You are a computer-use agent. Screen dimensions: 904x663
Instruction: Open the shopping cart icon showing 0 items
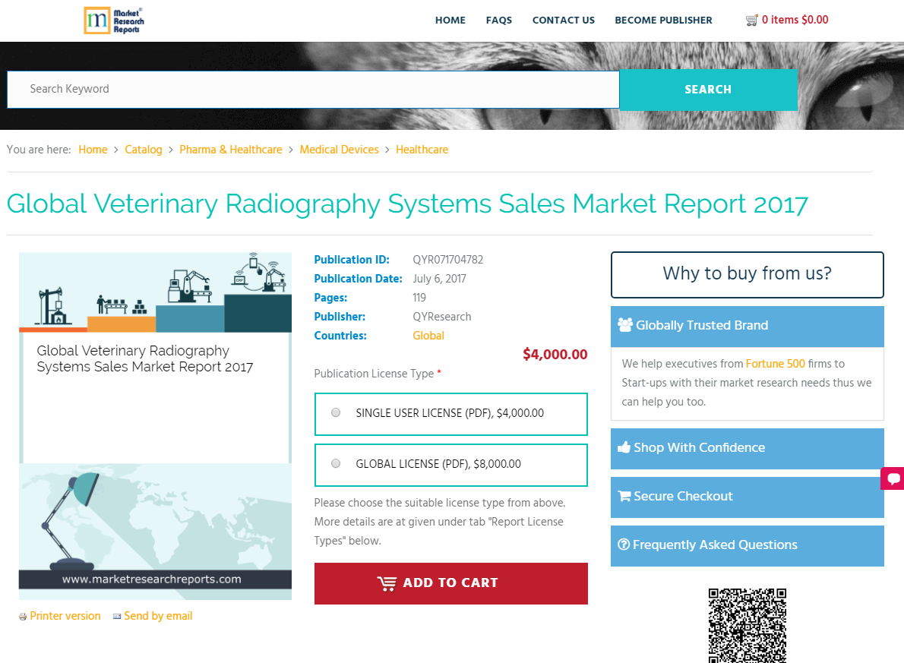(752, 20)
